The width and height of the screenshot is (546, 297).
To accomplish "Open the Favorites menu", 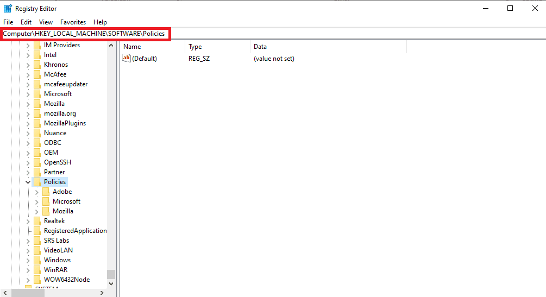I will tap(73, 22).
